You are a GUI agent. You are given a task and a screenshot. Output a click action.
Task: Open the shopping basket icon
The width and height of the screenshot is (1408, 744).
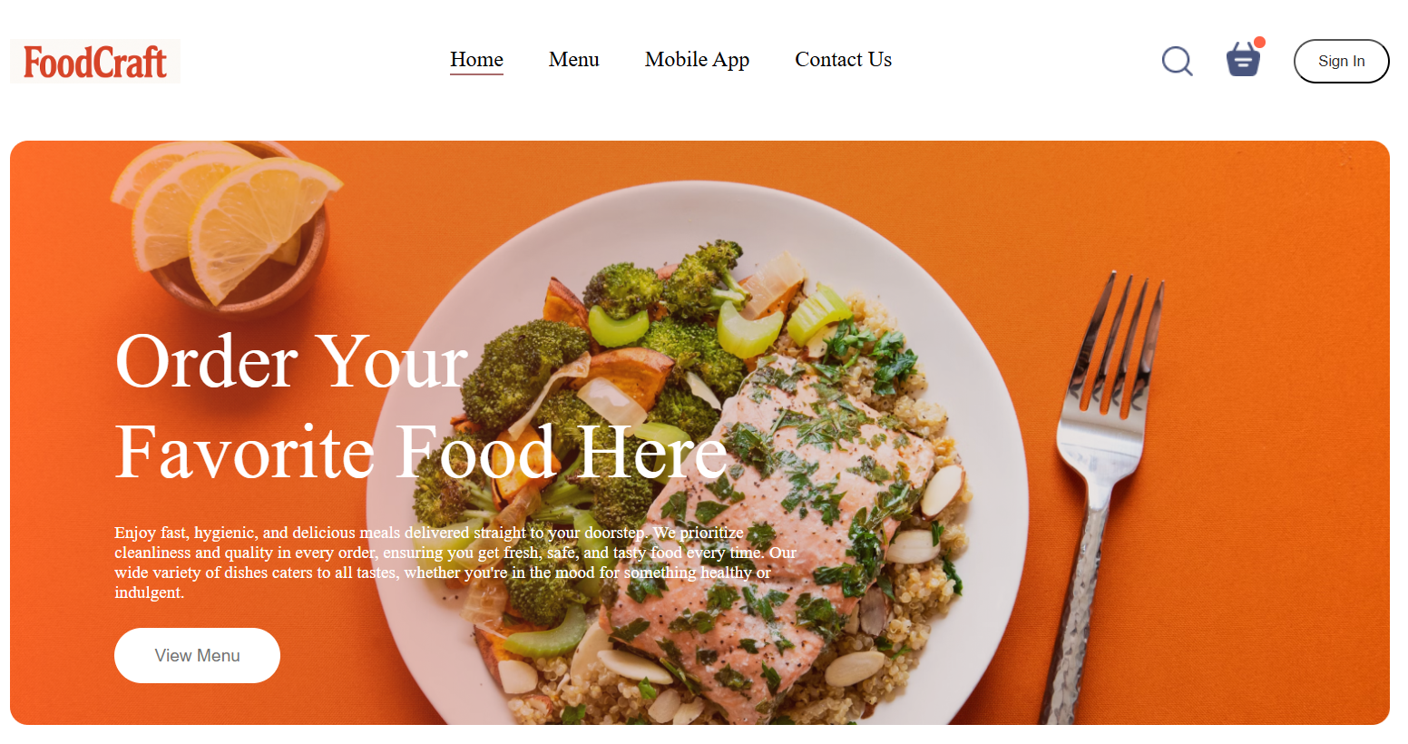(x=1243, y=60)
